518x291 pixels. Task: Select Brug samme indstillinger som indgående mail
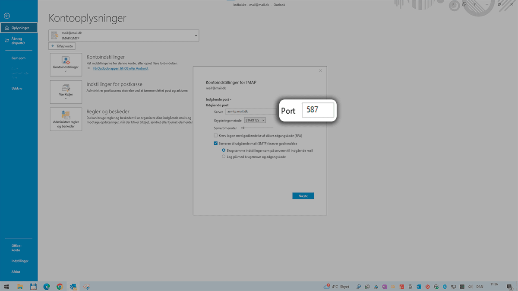224,150
